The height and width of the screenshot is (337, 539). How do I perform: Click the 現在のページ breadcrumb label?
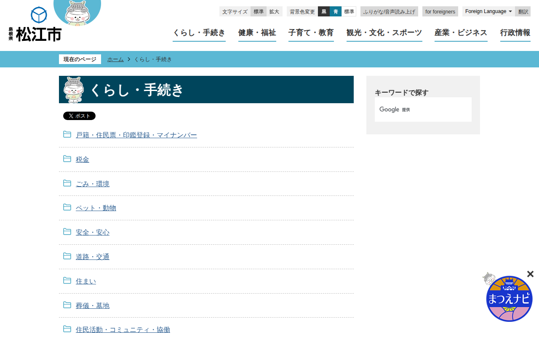coord(80,59)
